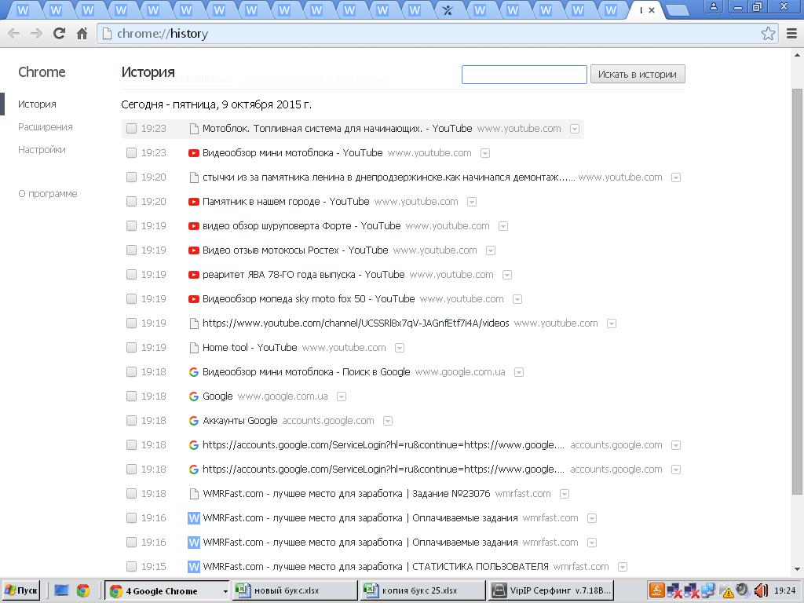Expand dropdown for стычки из за памятника ленина
The image size is (804, 603).
point(676,177)
